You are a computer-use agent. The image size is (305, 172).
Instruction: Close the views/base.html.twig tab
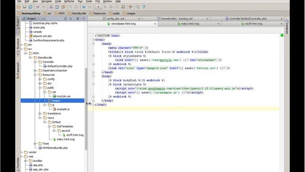pos(155,24)
